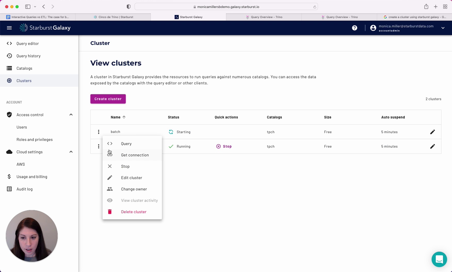Viewport: 452px width, 272px height.
Task: Go to Catalogs in sidebar
Action: 39,68
